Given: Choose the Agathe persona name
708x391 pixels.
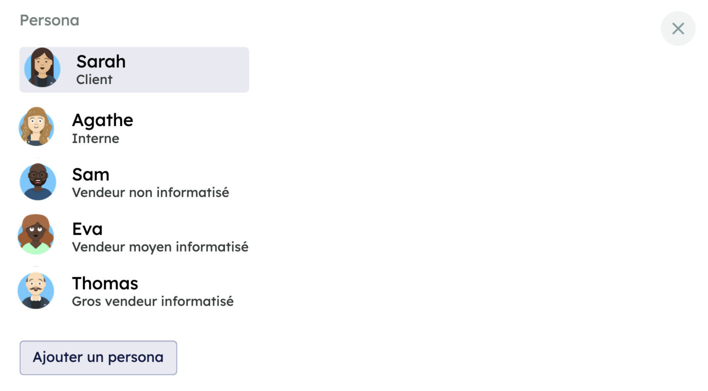Looking at the screenshot, I should (x=102, y=120).
